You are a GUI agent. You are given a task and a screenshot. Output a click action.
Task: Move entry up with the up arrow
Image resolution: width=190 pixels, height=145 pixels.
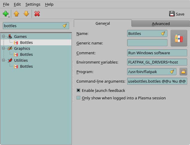pos(16,14)
